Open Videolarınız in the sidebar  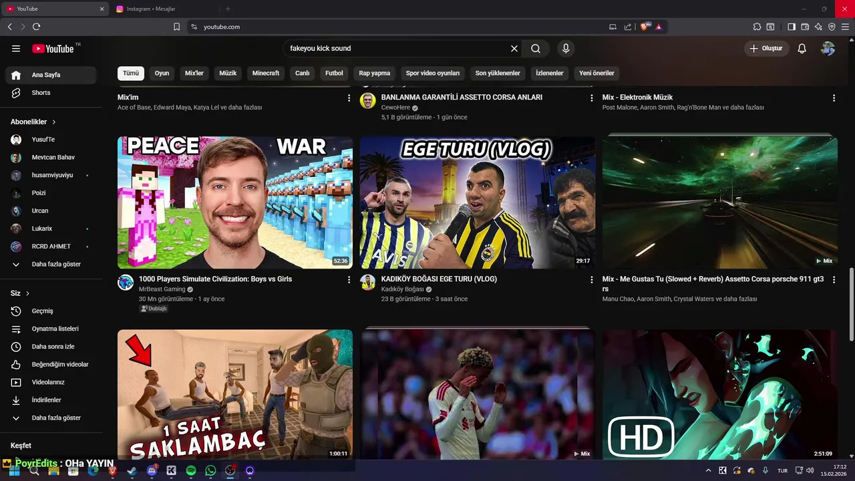[x=51, y=382]
